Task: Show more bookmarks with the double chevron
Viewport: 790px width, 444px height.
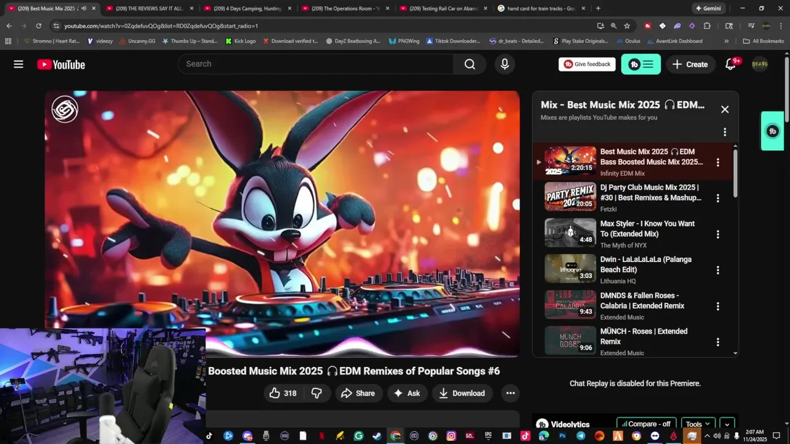Action: coord(726,41)
